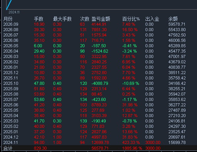Select the 2026.02 month row label
This screenshot has width=197, height=152.
[11, 62]
